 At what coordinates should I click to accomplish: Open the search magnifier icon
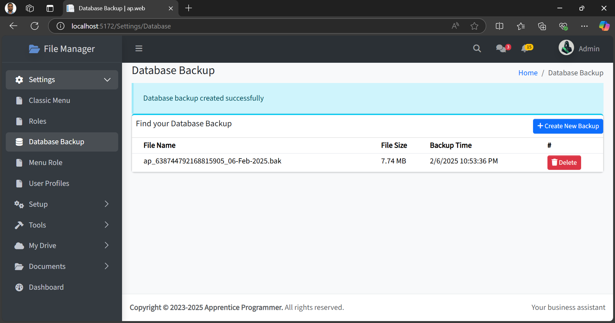[x=477, y=48]
